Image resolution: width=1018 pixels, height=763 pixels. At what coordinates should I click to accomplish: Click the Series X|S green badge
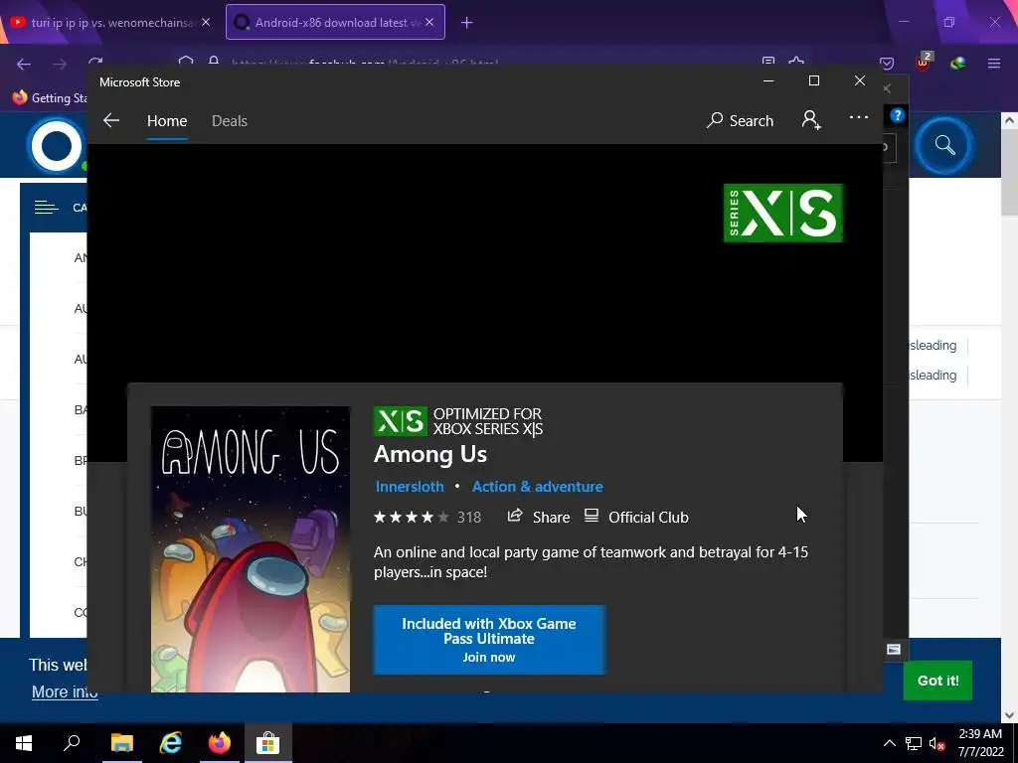pos(783,213)
